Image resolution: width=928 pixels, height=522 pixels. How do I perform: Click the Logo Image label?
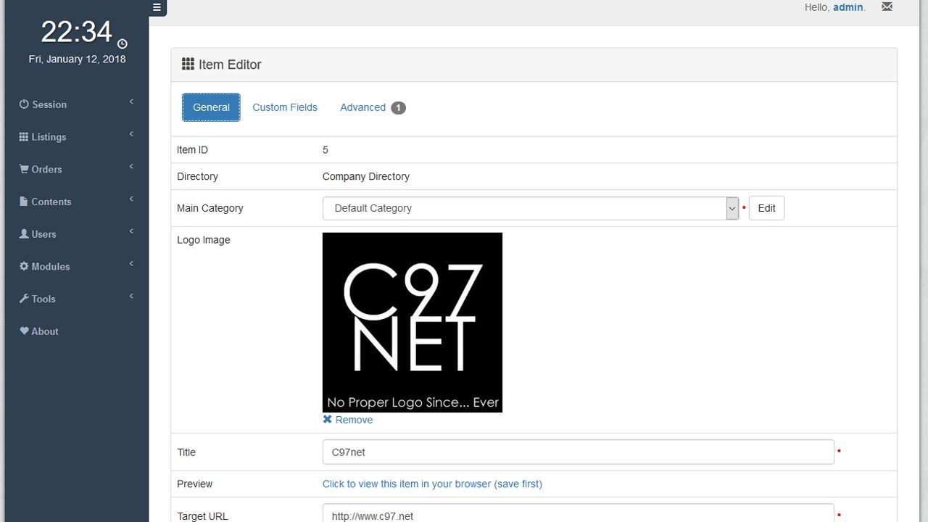[x=204, y=240]
